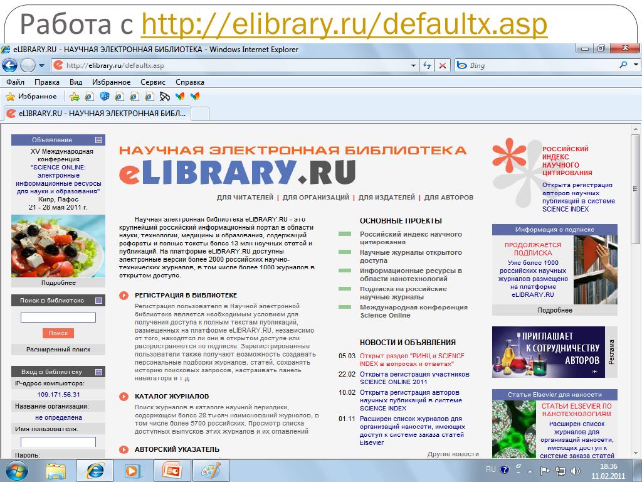Open Paint from the taskbar
The height and width of the screenshot is (482, 642).
pos(211,471)
